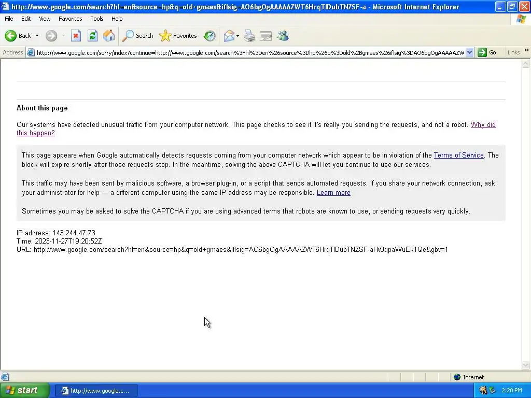Open the Tools menu

pos(97,19)
